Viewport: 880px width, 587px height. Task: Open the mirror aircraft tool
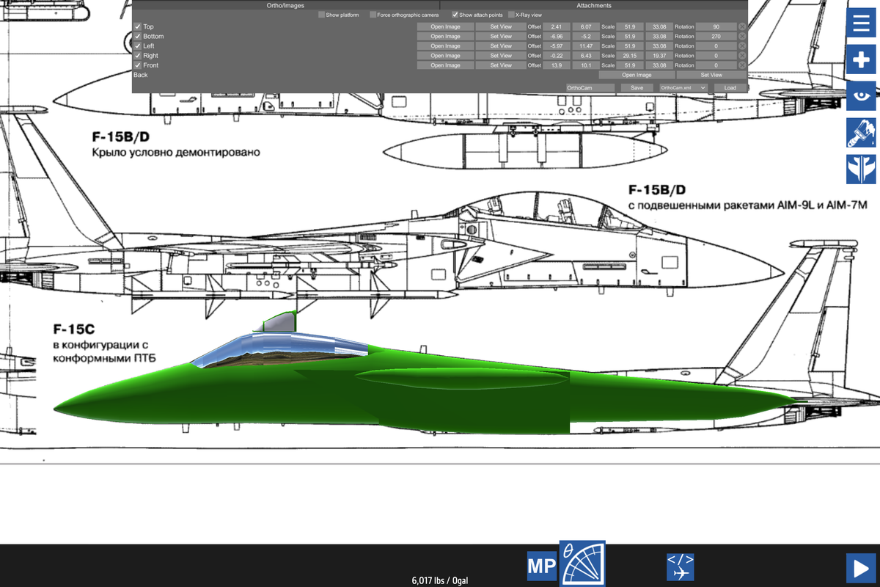point(859,168)
